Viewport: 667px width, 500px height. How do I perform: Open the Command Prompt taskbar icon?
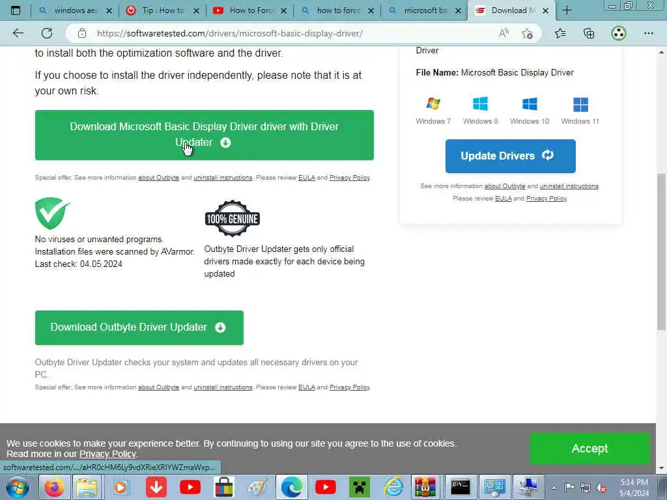click(461, 487)
